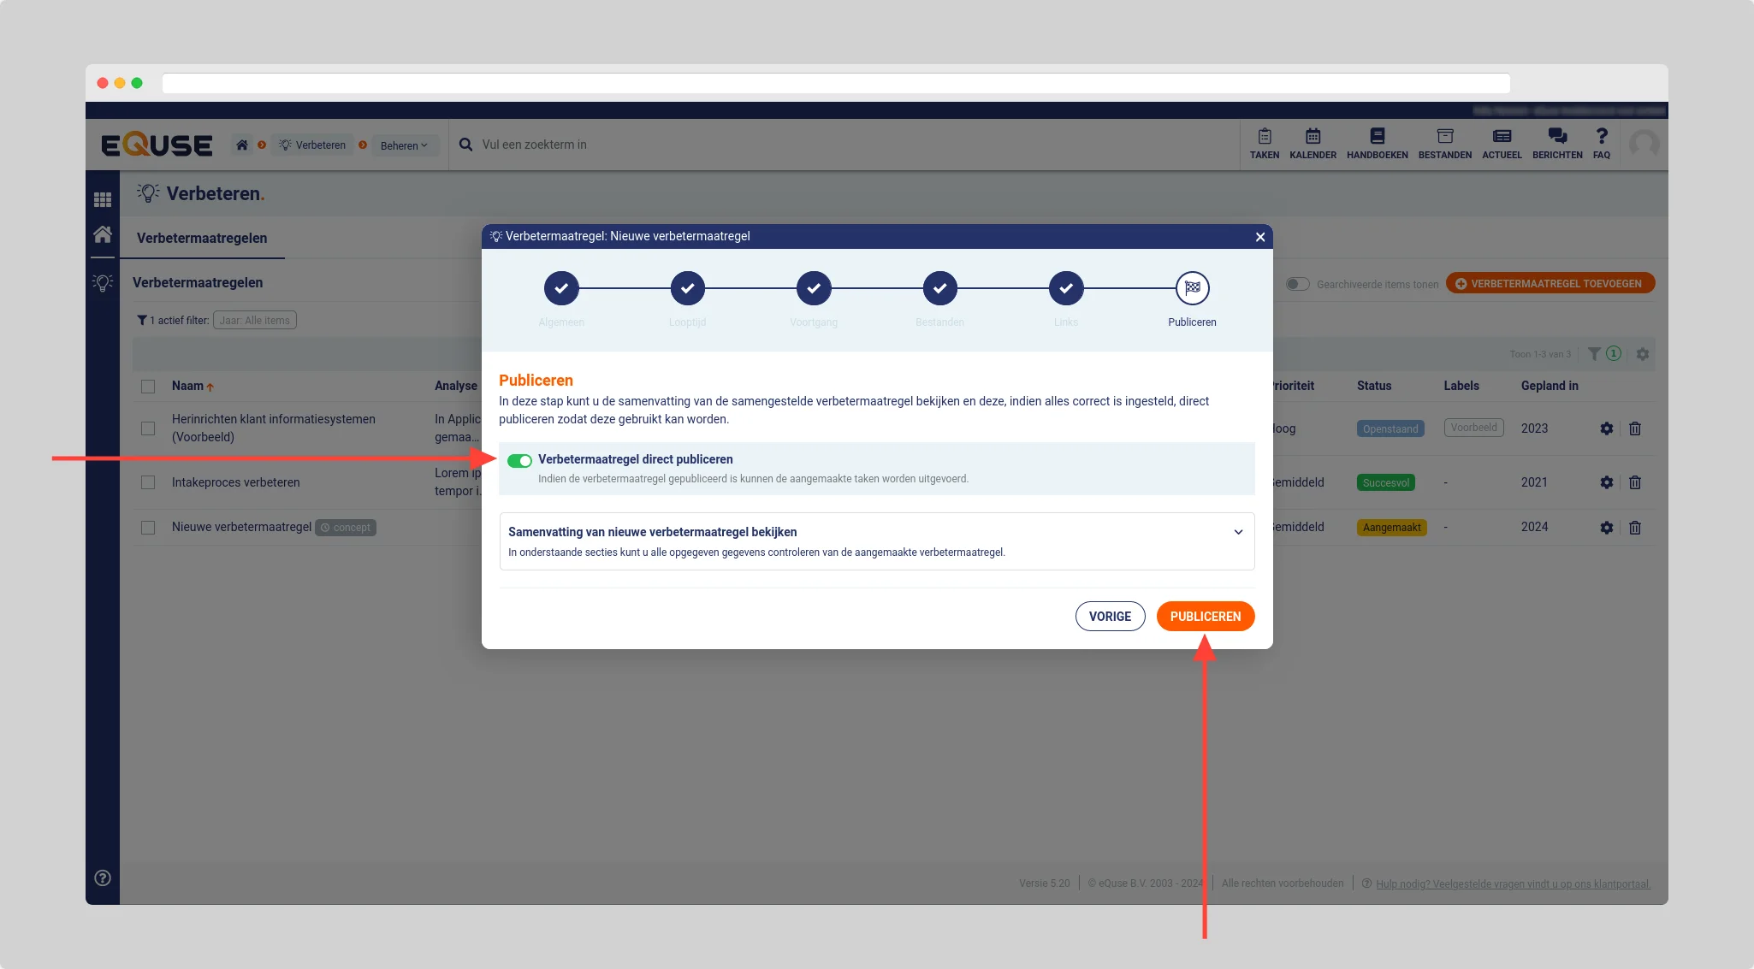Open the Kalender icon in toolbar

[x=1313, y=137]
